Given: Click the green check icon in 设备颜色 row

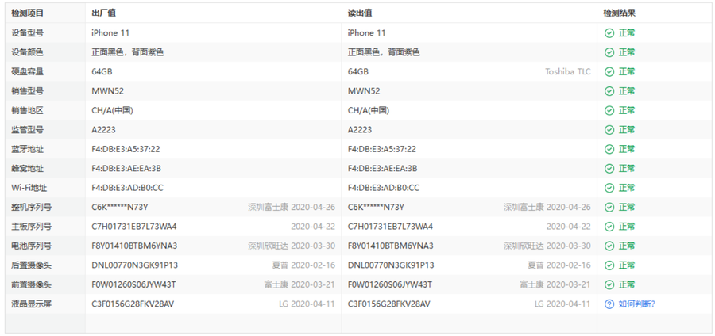Looking at the screenshot, I should click(609, 52).
